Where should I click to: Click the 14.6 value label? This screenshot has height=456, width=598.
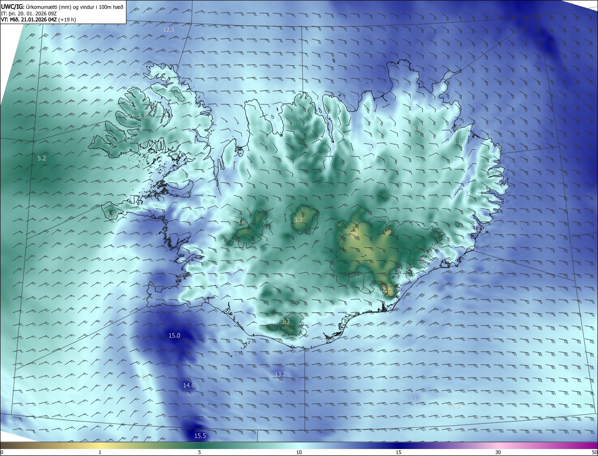point(189,385)
